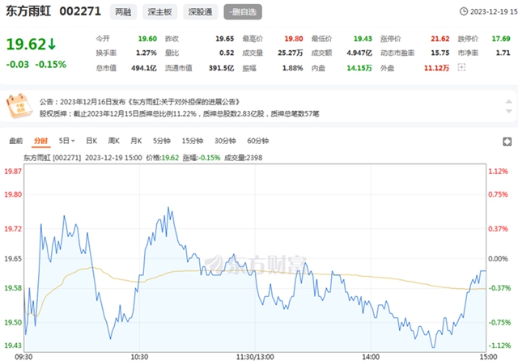Screen dimensions: 518x361
Task: Click the 14:00 time axis label
Action: point(371,357)
